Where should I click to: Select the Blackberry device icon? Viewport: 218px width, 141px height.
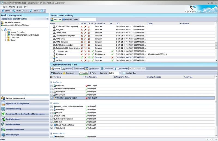(55, 110)
